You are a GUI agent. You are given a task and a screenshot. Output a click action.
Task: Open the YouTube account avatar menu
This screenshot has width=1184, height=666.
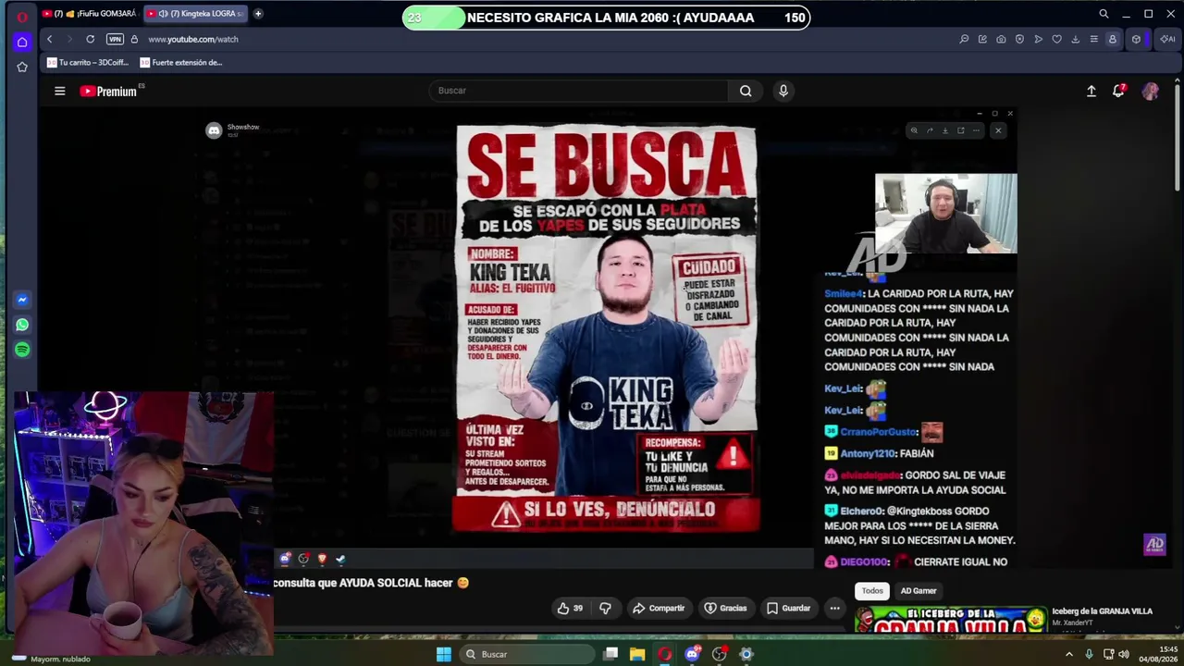[x=1150, y=91]
